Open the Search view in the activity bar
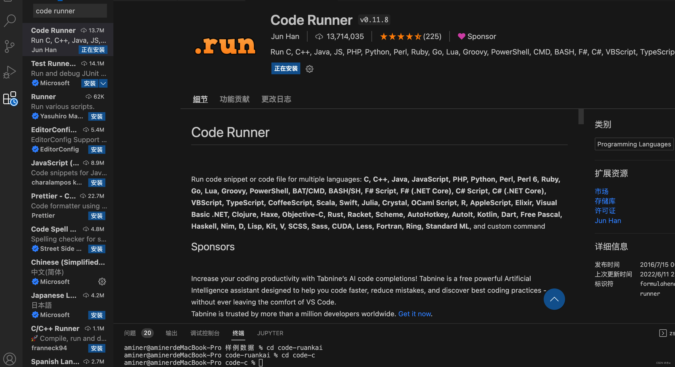Screen dimensions: 675x367 point(10,20)
